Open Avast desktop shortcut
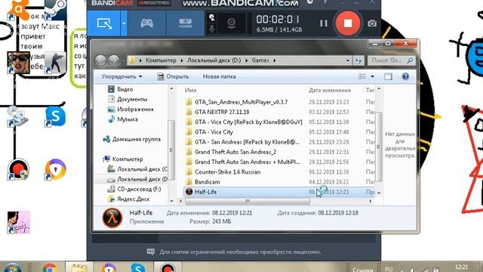 pyautogui.click(x=18, y=11)
